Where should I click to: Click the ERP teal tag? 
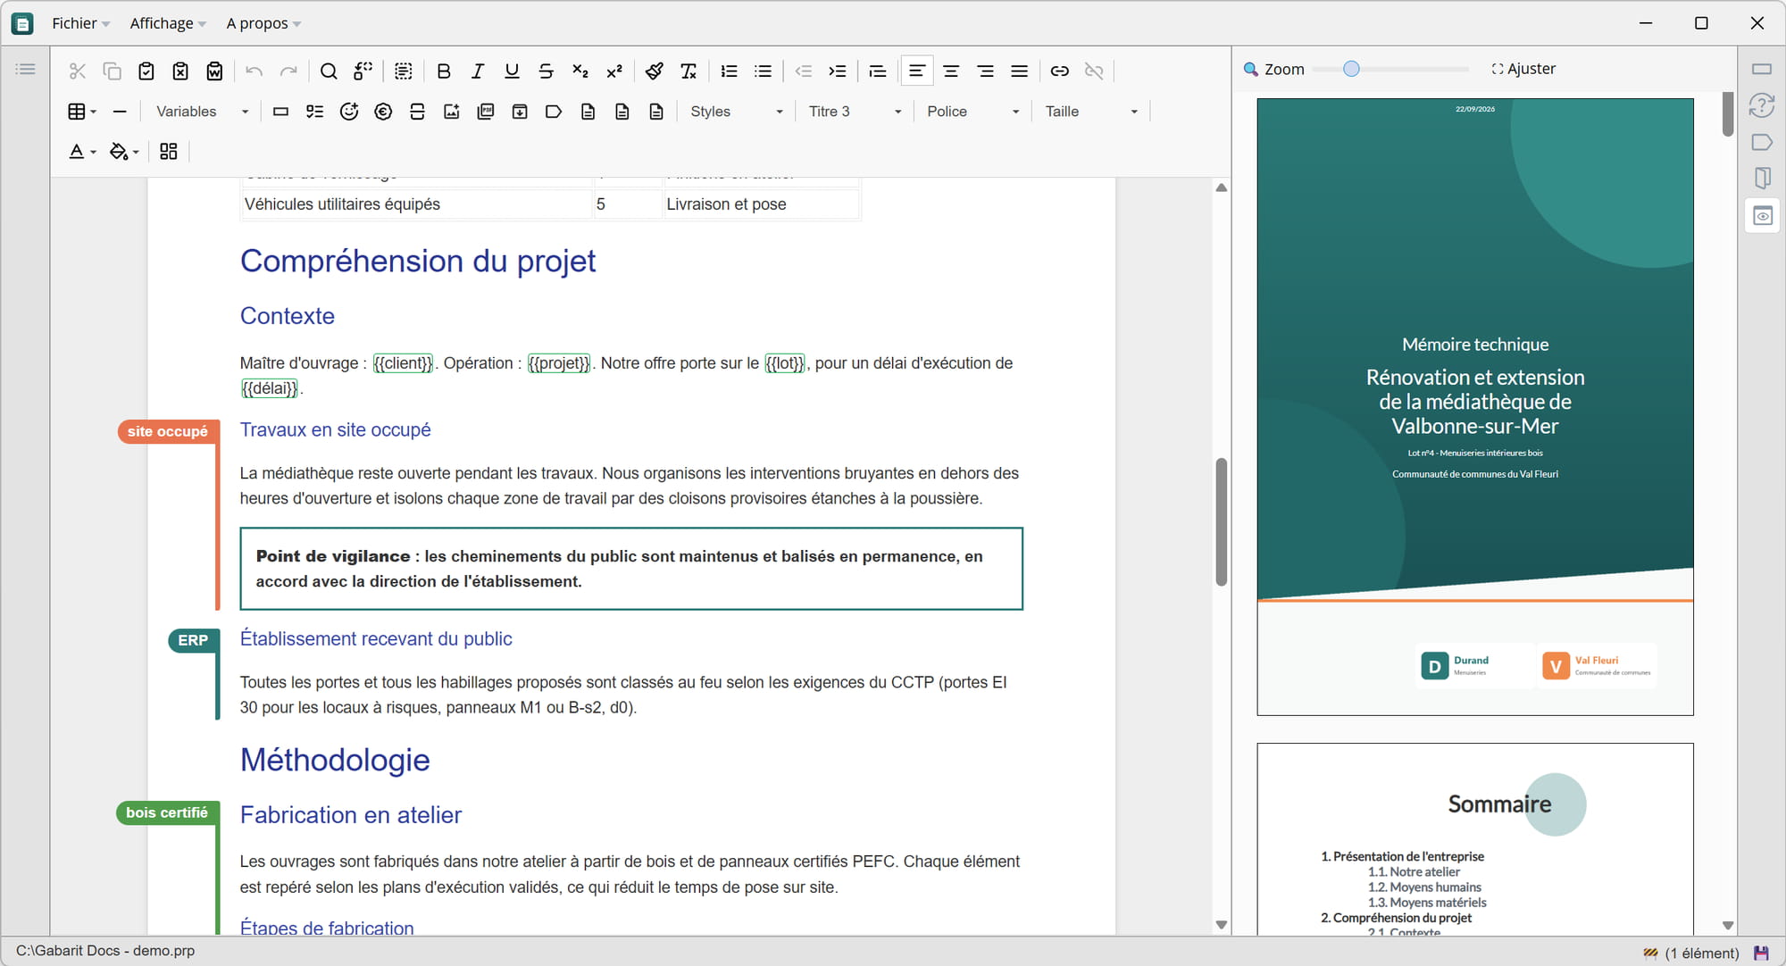click(x=192, y=640)
